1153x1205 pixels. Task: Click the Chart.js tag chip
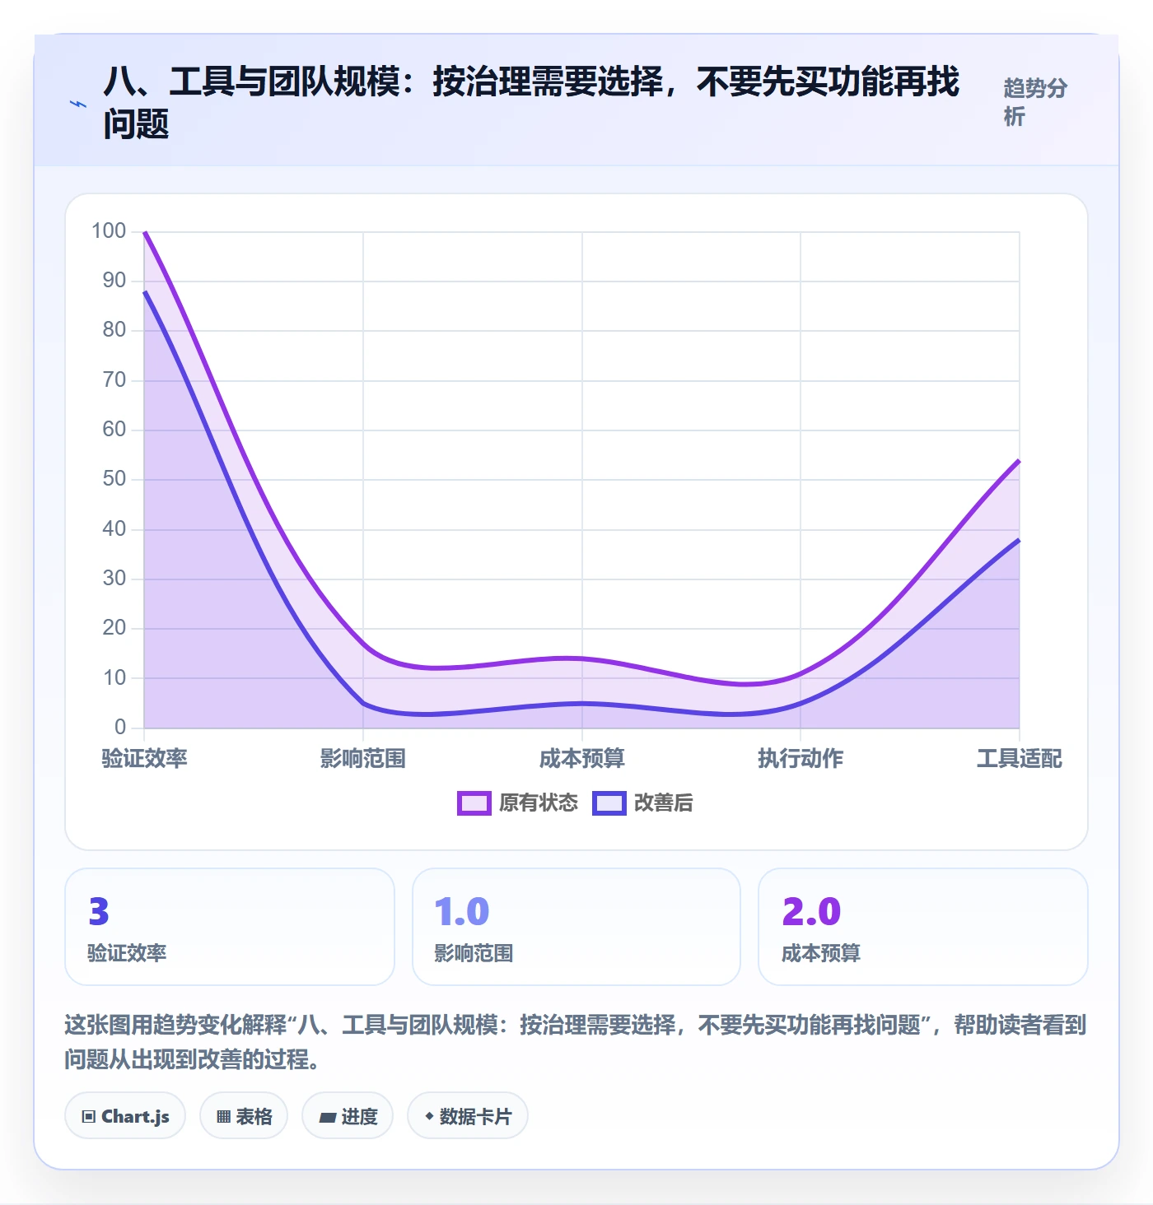[125, 1116]
